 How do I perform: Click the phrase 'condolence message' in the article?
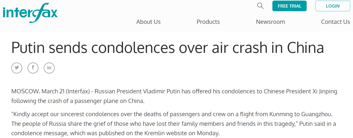[38, 133]
